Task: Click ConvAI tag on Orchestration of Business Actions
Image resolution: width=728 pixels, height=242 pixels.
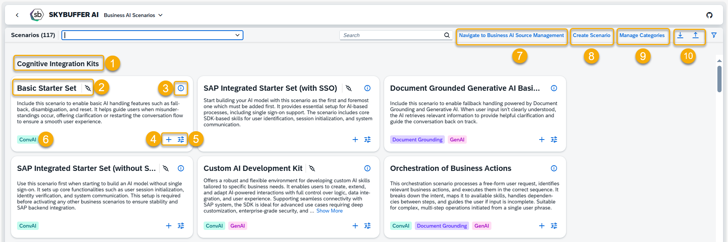Action: tap(401, 226)
